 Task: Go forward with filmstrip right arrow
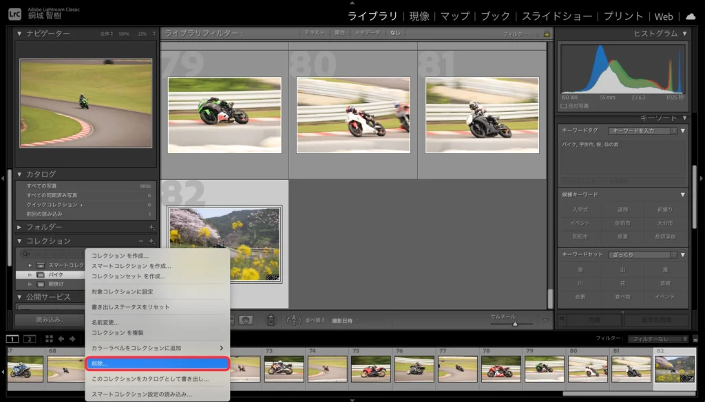coord(72,339)
